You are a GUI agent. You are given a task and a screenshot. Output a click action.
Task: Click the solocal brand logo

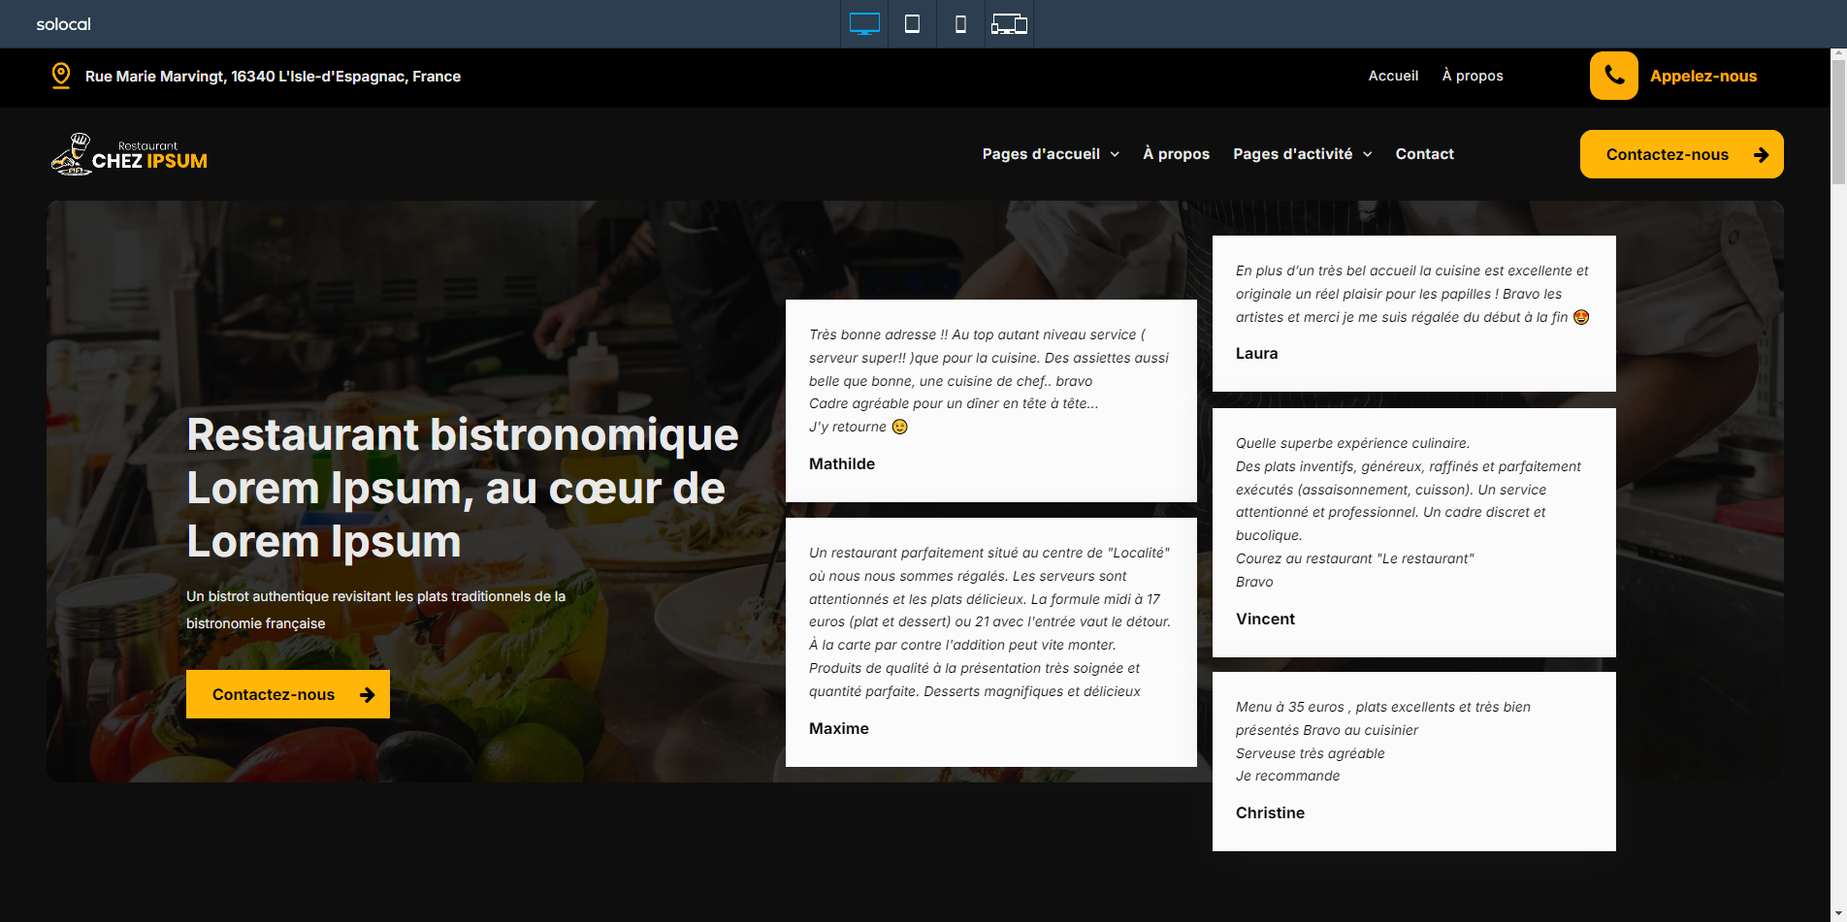point(63,24)
